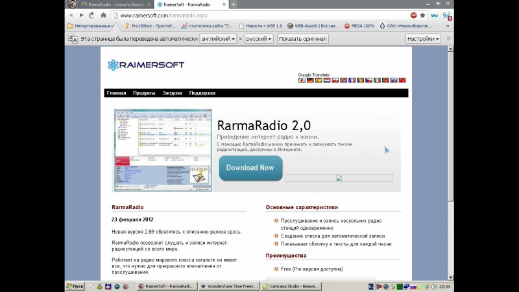
Task: Click the "Показать оригинал" button
Action: pyautogui.click(x=302, y=39)
